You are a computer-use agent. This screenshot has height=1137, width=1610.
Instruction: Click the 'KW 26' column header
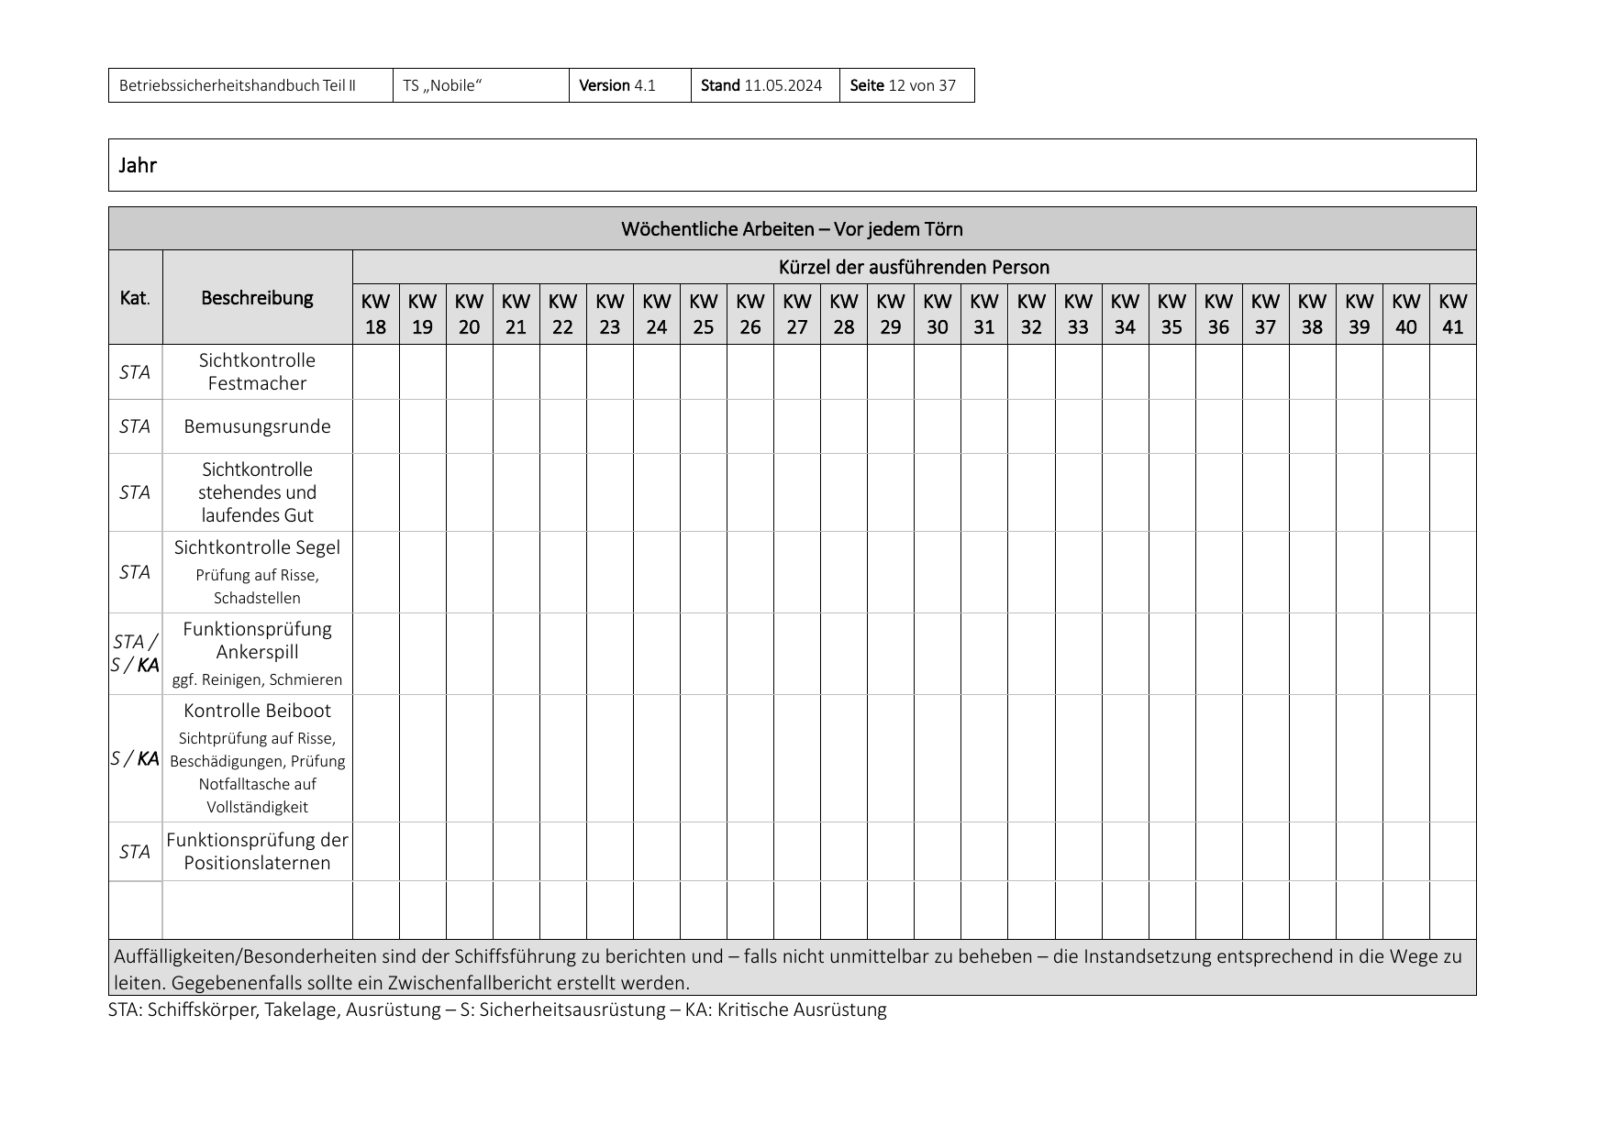tap(750, 315)
